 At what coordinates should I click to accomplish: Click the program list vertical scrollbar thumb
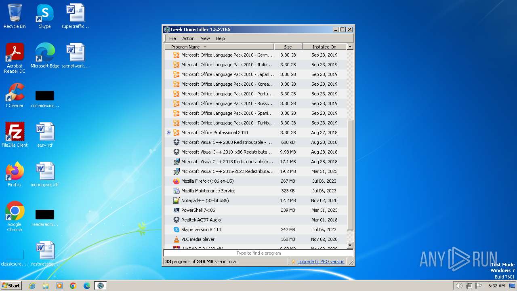(x=350, y=175)
